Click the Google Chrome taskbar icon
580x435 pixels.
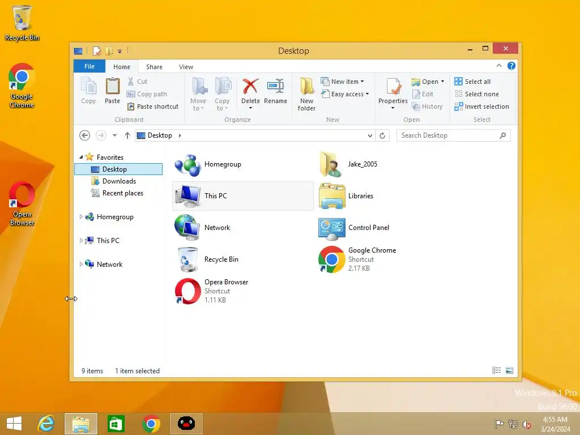(x=151, y=424)
